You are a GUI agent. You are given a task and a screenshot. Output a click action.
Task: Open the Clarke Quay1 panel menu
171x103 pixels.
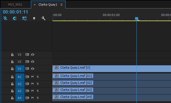click(x=61, y=5)
